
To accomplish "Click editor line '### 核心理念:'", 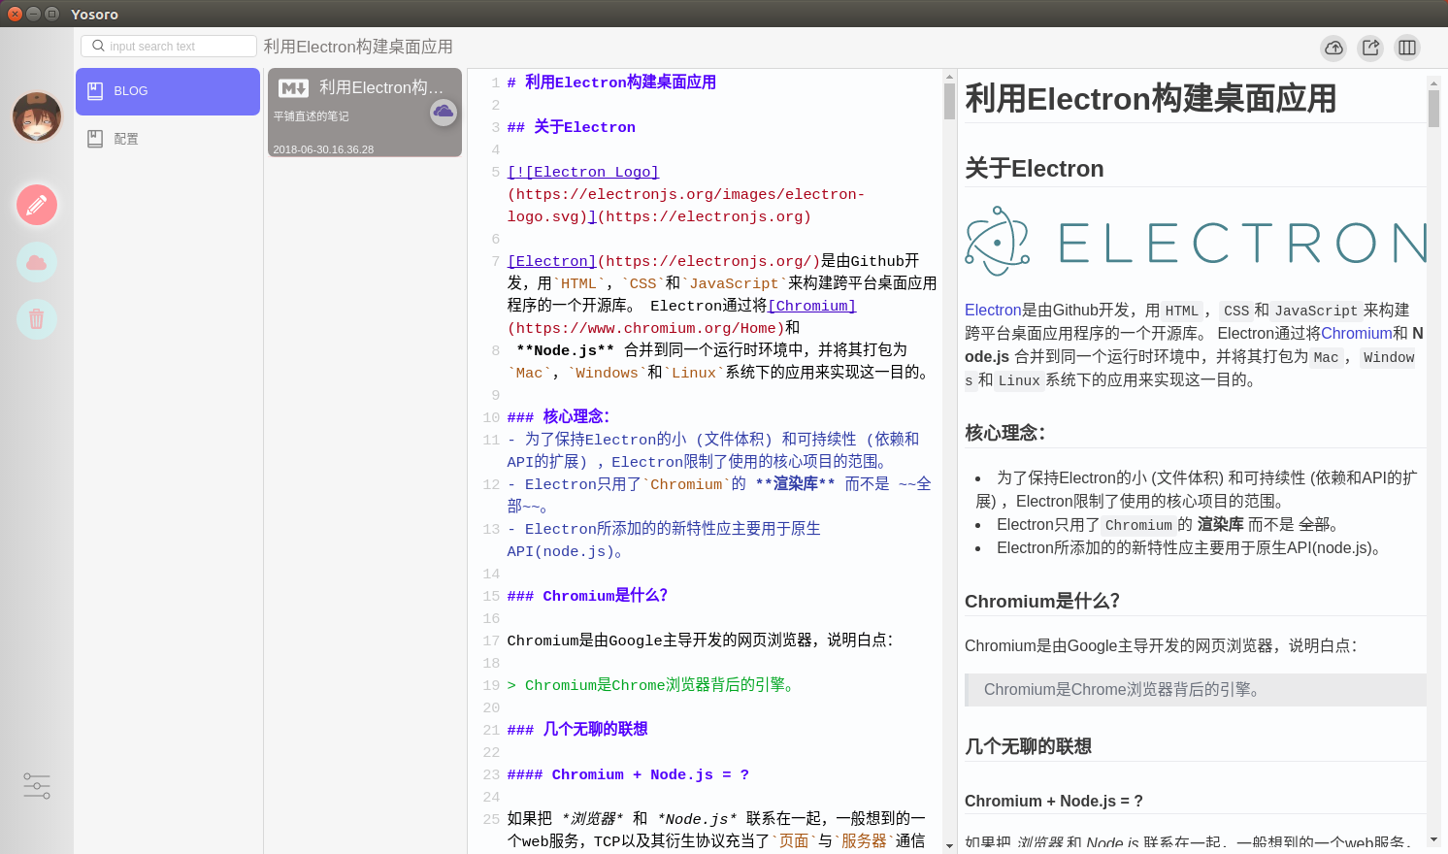I will coord(558,417).
